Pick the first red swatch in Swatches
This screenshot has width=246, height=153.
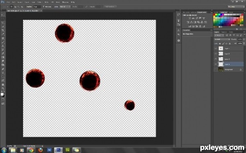tap(214, 15)
